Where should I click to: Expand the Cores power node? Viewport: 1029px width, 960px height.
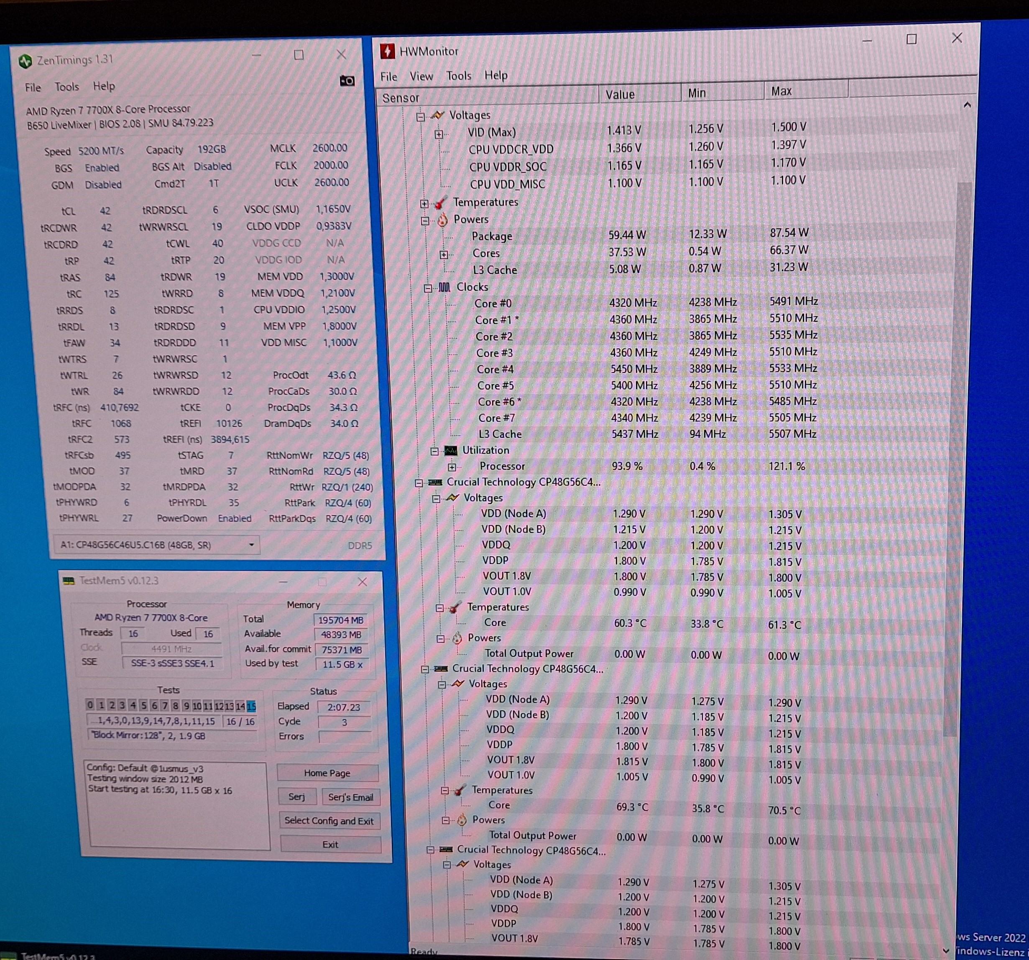pos(444,255)
